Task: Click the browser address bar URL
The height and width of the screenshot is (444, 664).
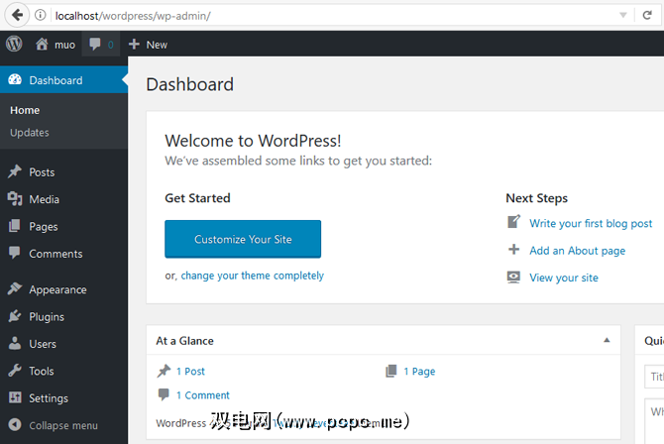Action: pos(297,16)
